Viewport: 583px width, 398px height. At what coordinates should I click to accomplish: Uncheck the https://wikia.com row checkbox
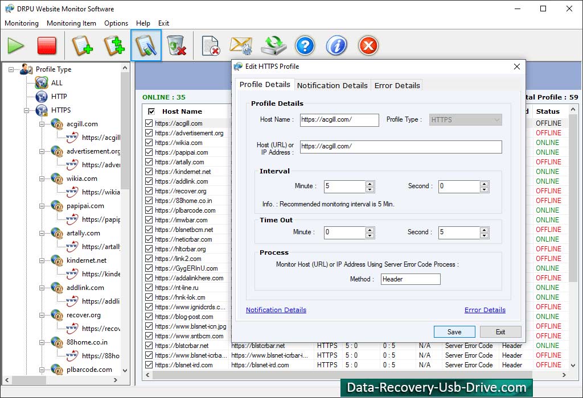pyautogui.click(x=149, y=142)
